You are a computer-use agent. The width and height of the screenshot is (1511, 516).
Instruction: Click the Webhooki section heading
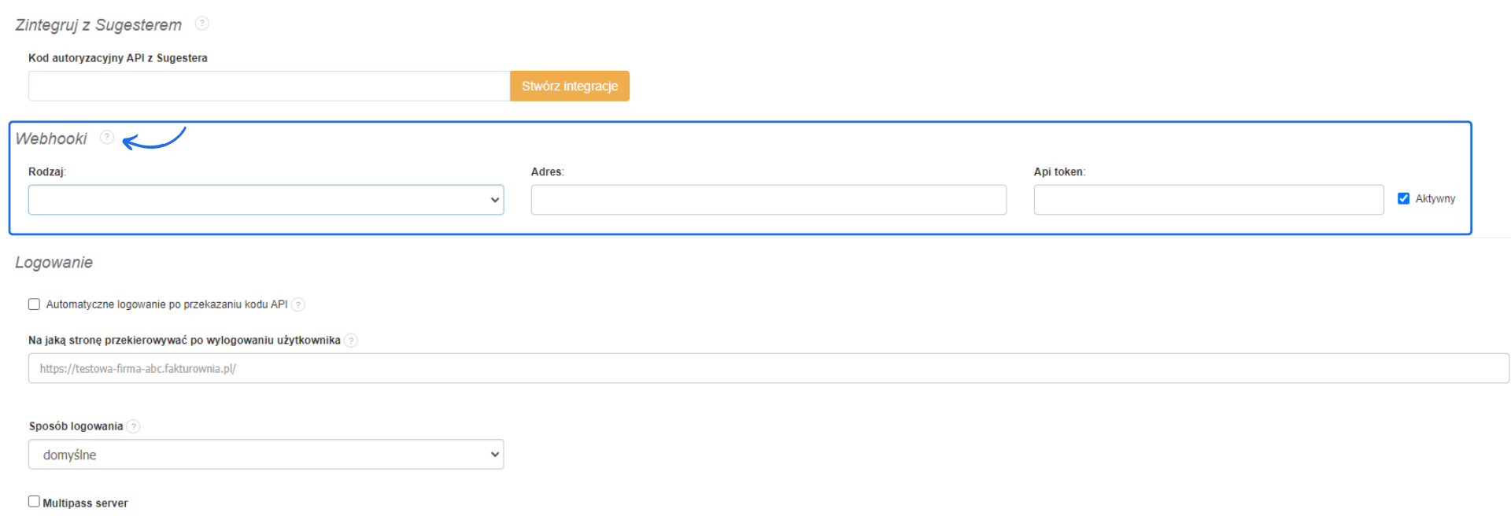coord(51,139)
